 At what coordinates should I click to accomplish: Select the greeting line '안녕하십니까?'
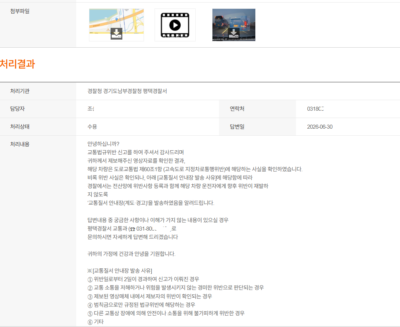click(x=103, y=144)
